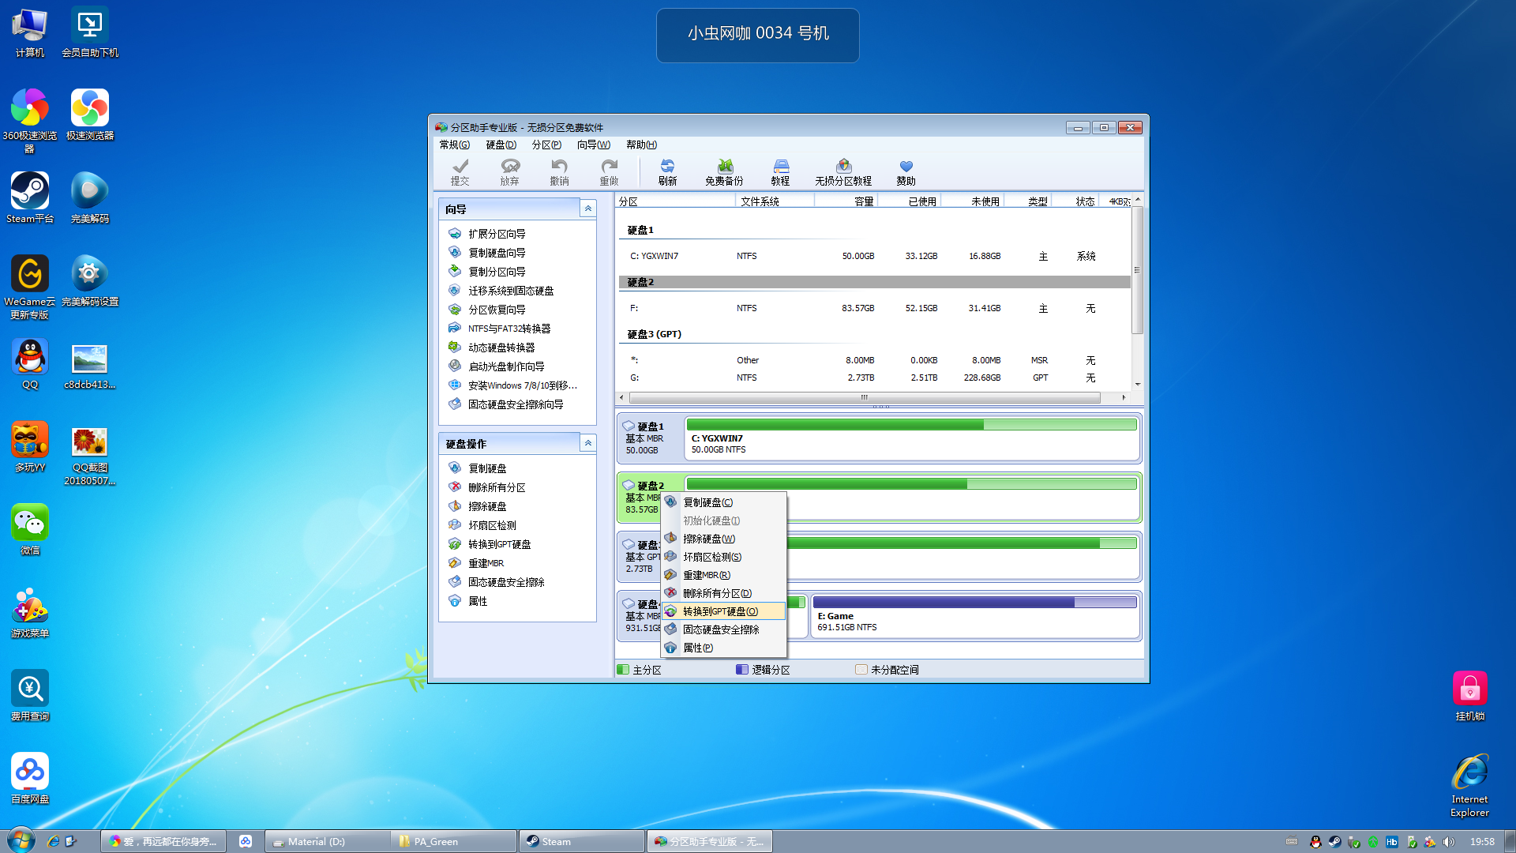Screen dimensions: 1516x853
Task: Select 复制硬盘(C) in context menu
Action: point(724,502)
